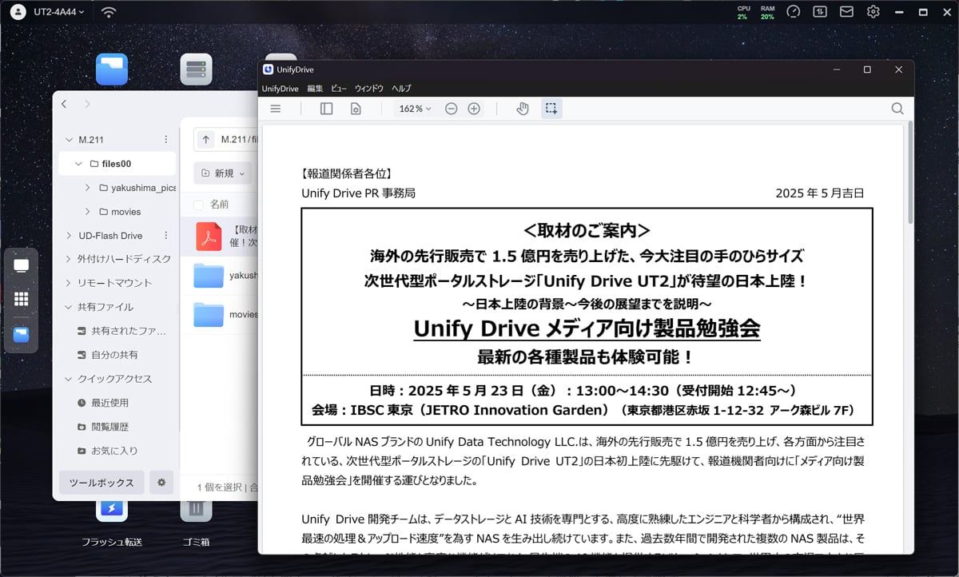Click the ツールボックス button

pos(101,483)
